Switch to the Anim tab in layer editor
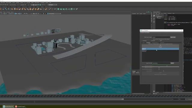The height and width of the screenshot is (108, 192). click(x=138, y=71)
